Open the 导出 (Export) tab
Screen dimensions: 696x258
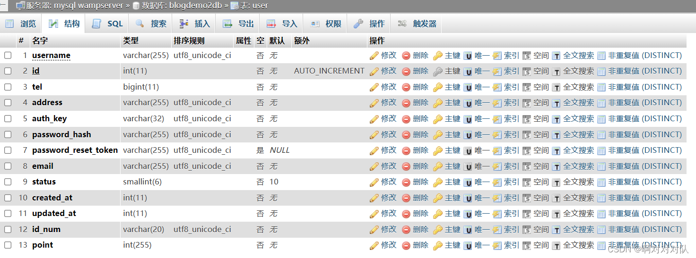pyautogui.click(x=238, y=24)
